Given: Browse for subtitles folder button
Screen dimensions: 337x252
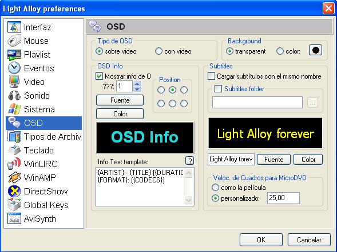Looking at the screenshot, I should pos(313,103).
